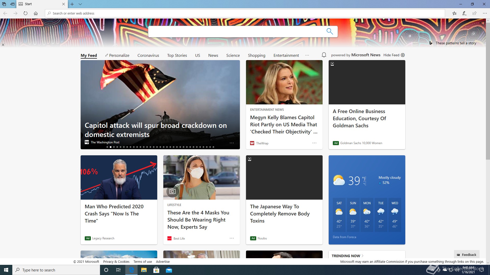Expand Trending Now section
This screenshot has width=490, height=275.
tap(348, 256)
